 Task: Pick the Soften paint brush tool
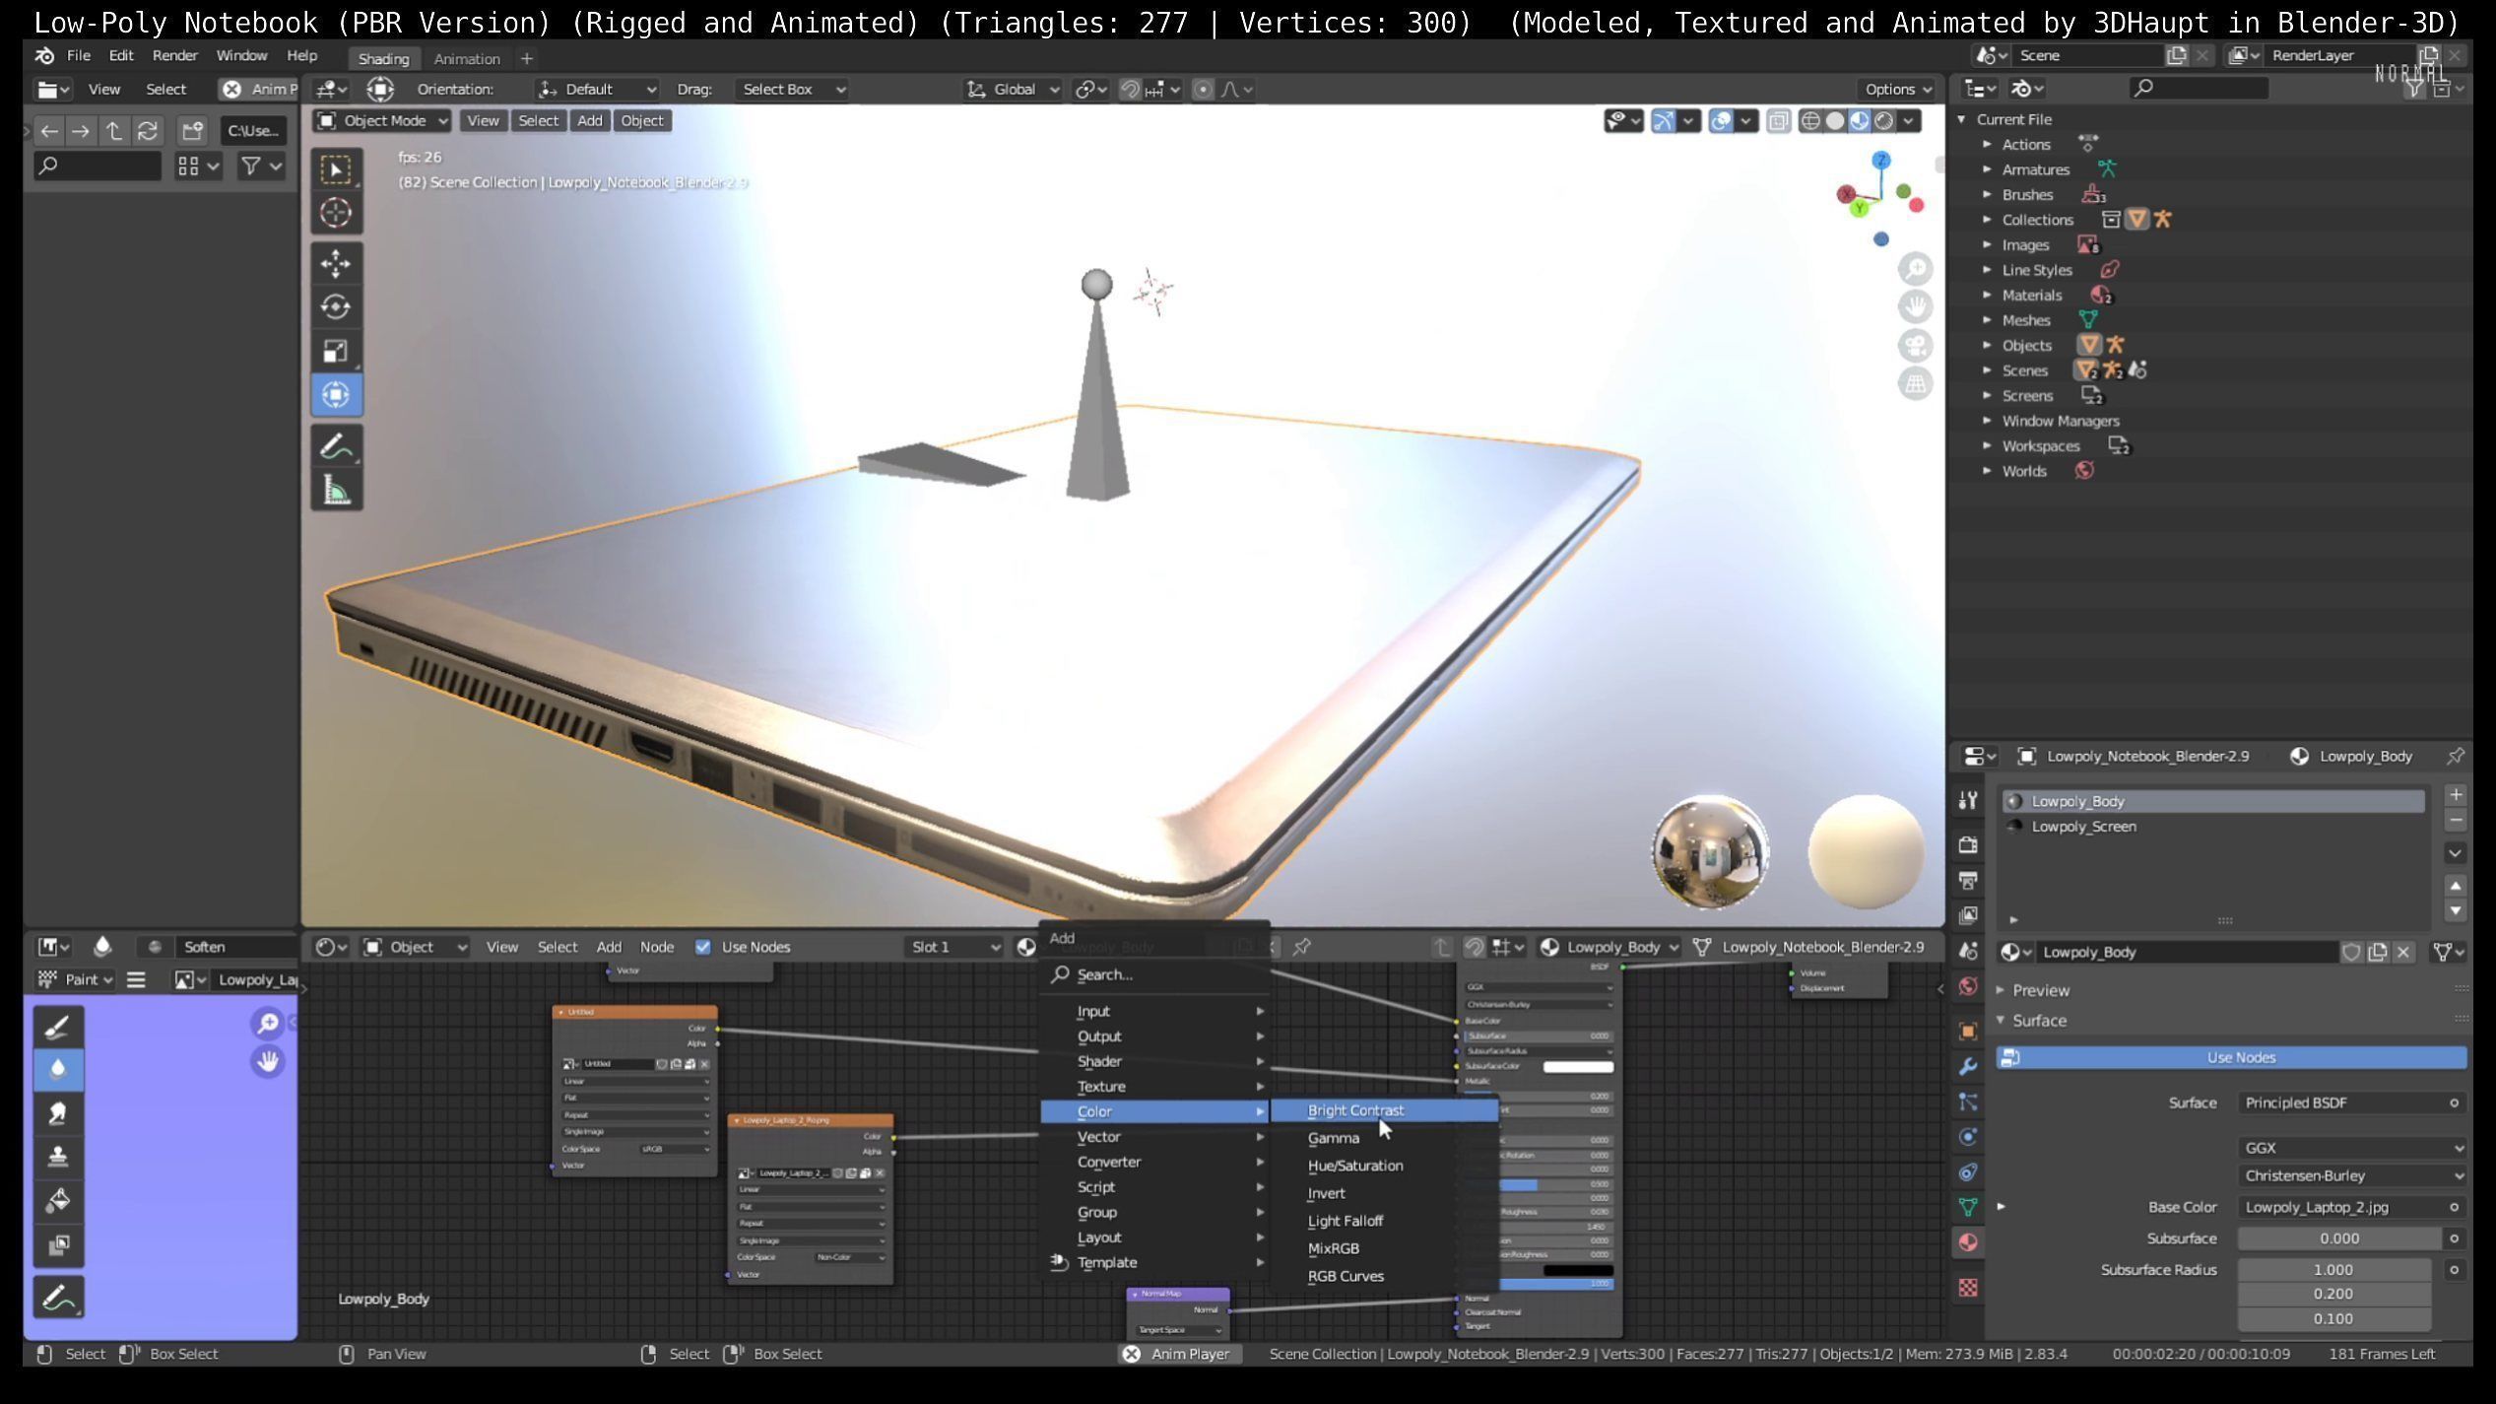[x=57, y=1069]
